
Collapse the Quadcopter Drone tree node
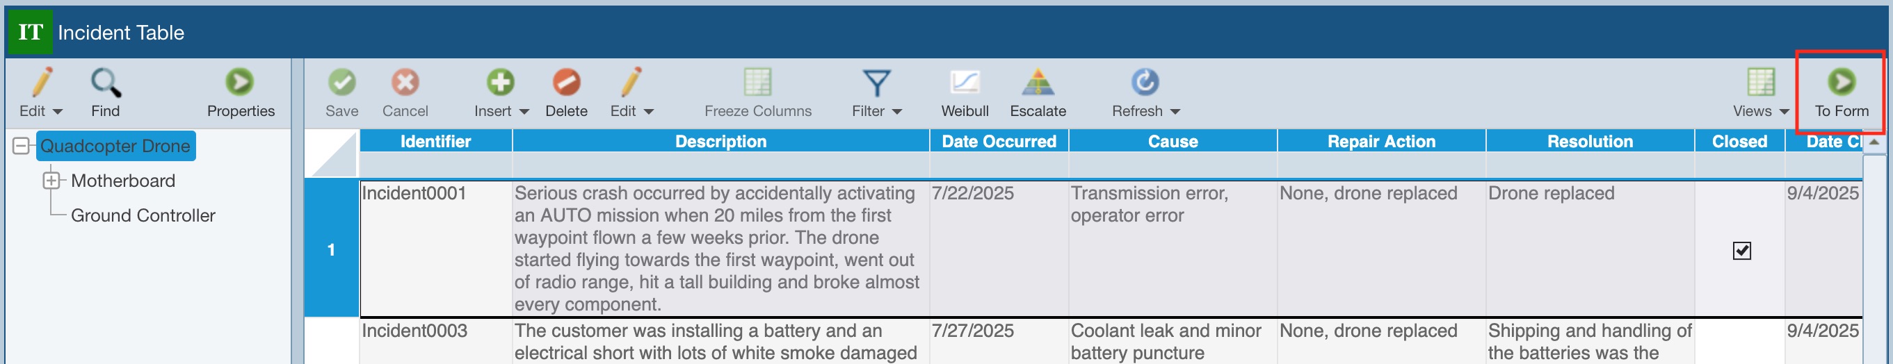click(x=22, y=146)
